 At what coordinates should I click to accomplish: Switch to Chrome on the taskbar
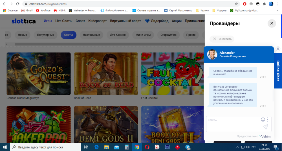tap(137, 147)
